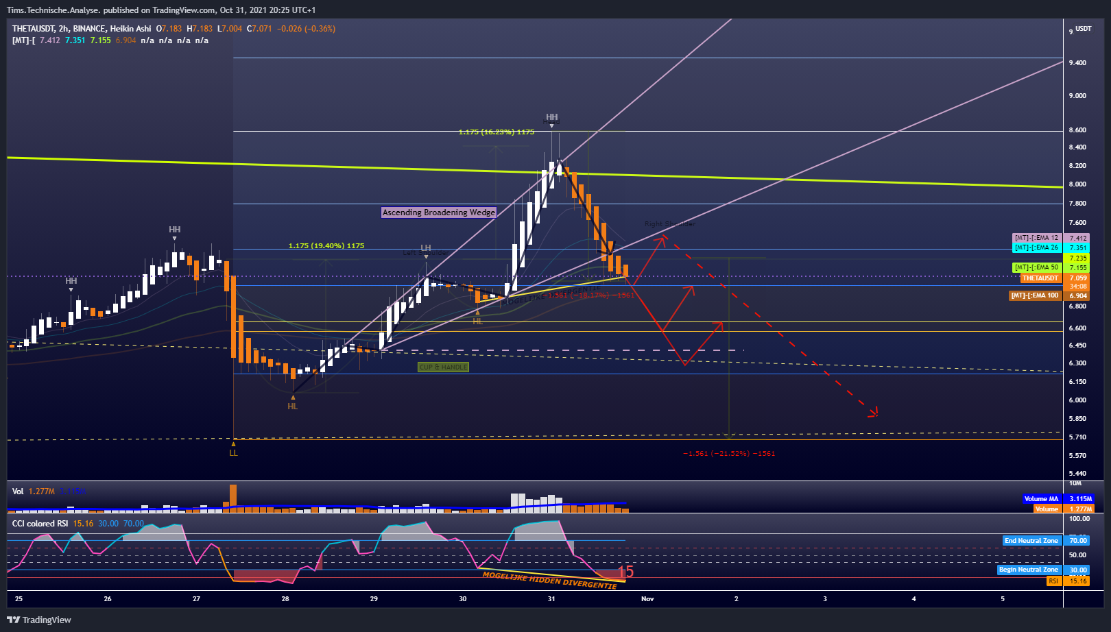Click the '29' date on the time axis
This screenshot has width=1111, height=632.
[374, 599]
